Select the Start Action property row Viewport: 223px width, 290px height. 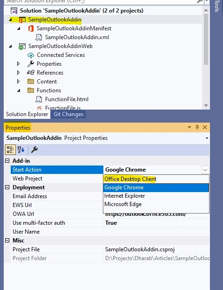point(57,170)
